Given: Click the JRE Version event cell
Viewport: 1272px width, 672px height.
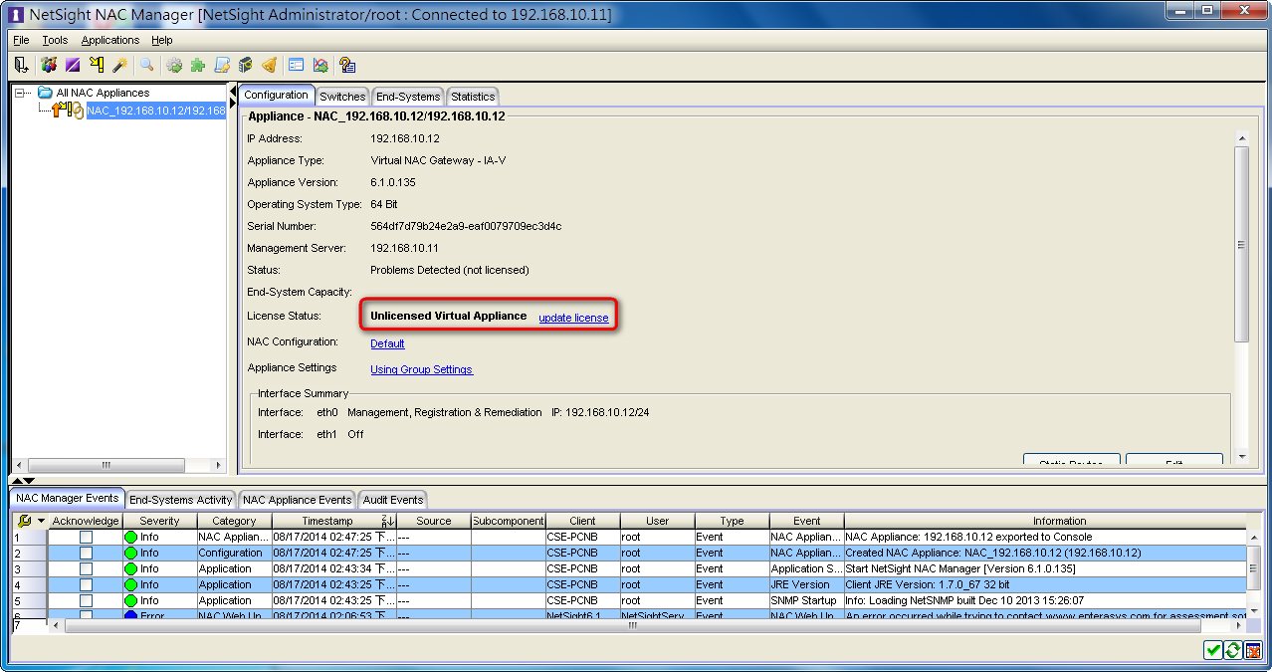Looking at the screenshot, I should pos(807,584).
